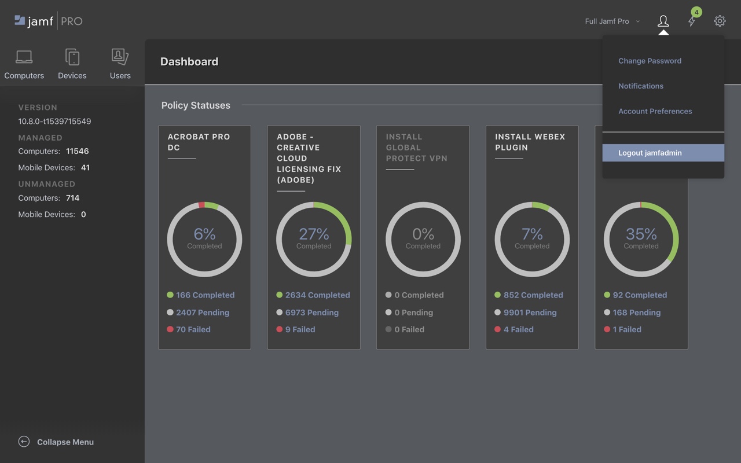Select the Devices icon in sidebar
This screenshot has height=463, width=741.
click(x=72, y=64)
